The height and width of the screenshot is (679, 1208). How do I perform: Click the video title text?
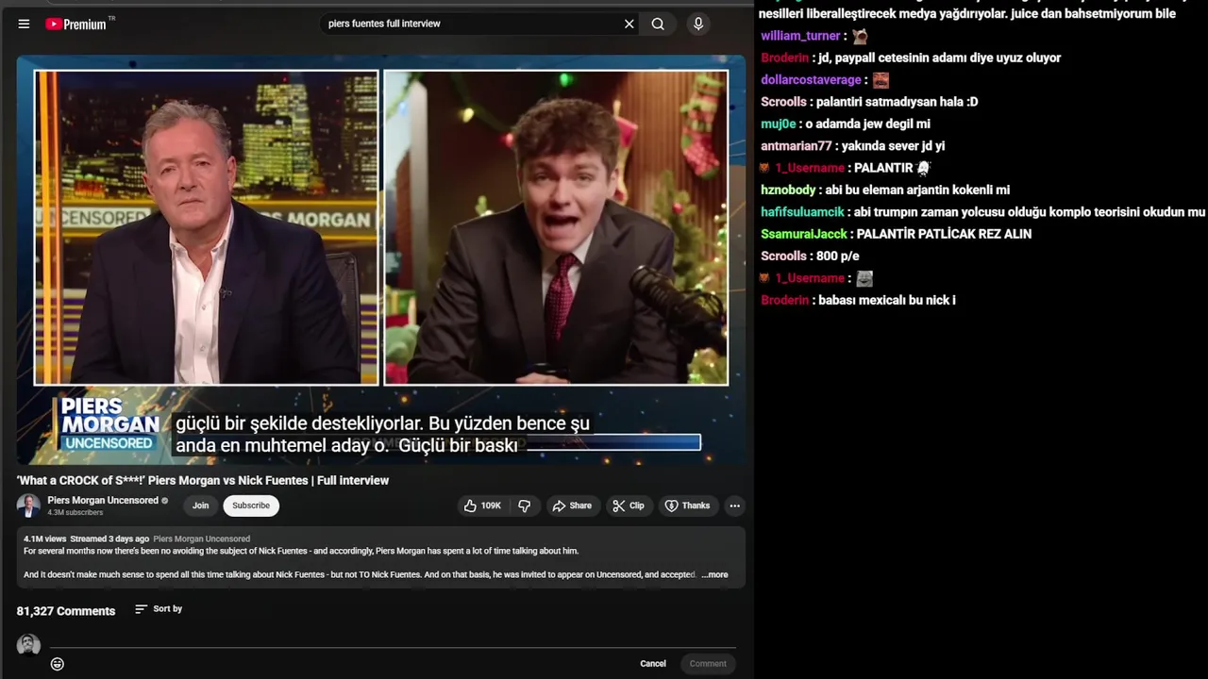(x=203, y=480)
